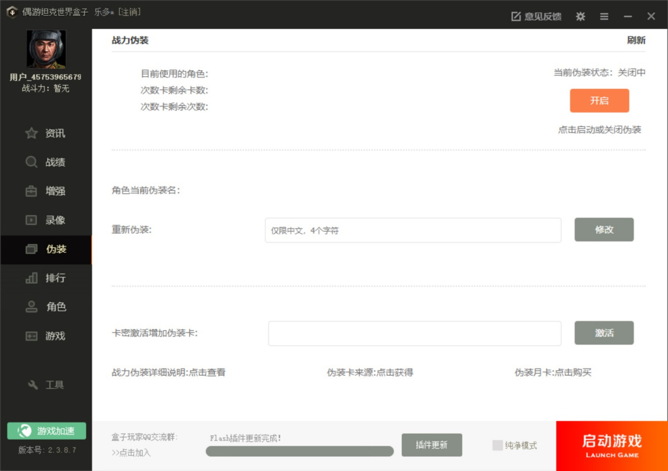The width and height of the screenshot is (668, 471).
Task: Expand the hamburger menu in title bar
Action: click(x=604, y=17)
